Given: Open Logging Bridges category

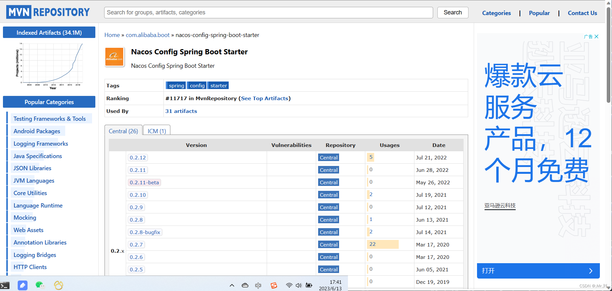Looking at the screenshot, I should pyautogui.click(x=35, y=255).
